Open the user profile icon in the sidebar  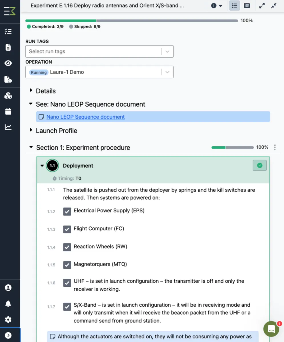pyautogui.click(x=8, y=288)
